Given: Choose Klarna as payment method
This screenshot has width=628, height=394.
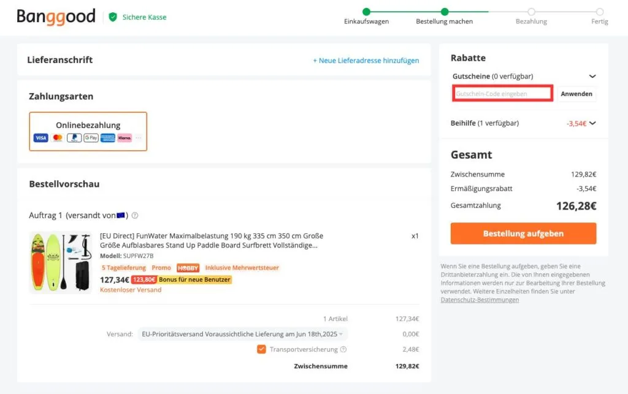Looking at the screenshot, I should click(x=124, y=137).
